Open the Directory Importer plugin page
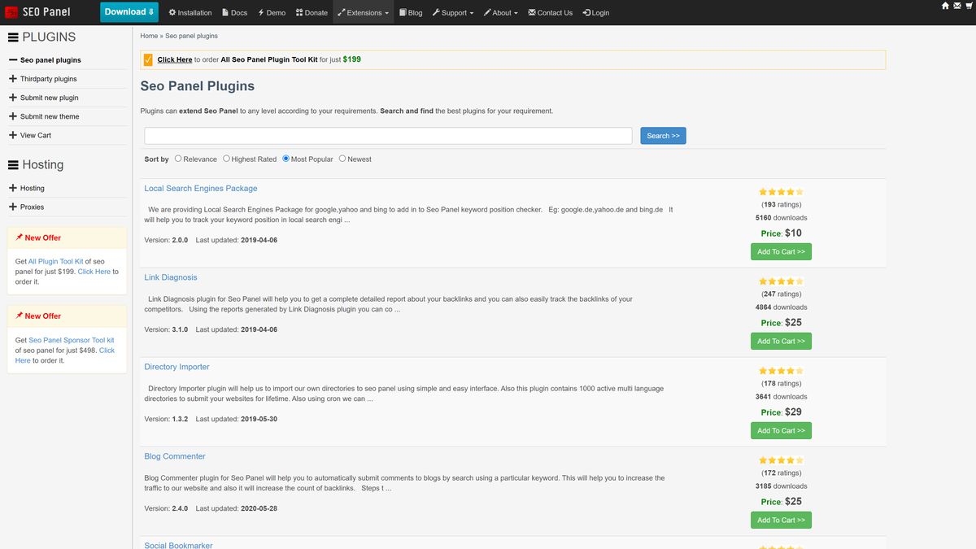 (x=176, y=366)
